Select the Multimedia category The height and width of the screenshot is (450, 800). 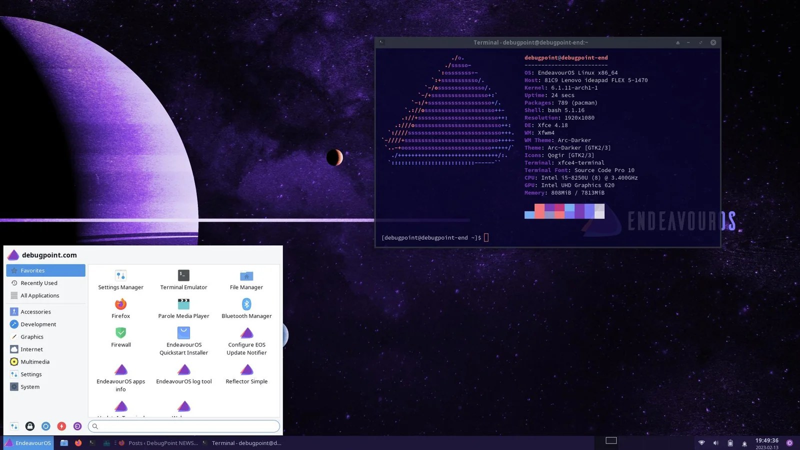(35, 361)
